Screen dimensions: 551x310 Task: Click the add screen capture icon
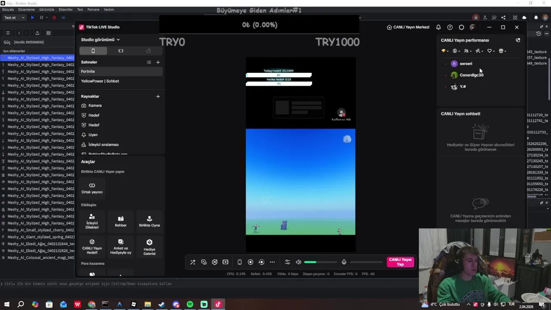pos(225,262)
